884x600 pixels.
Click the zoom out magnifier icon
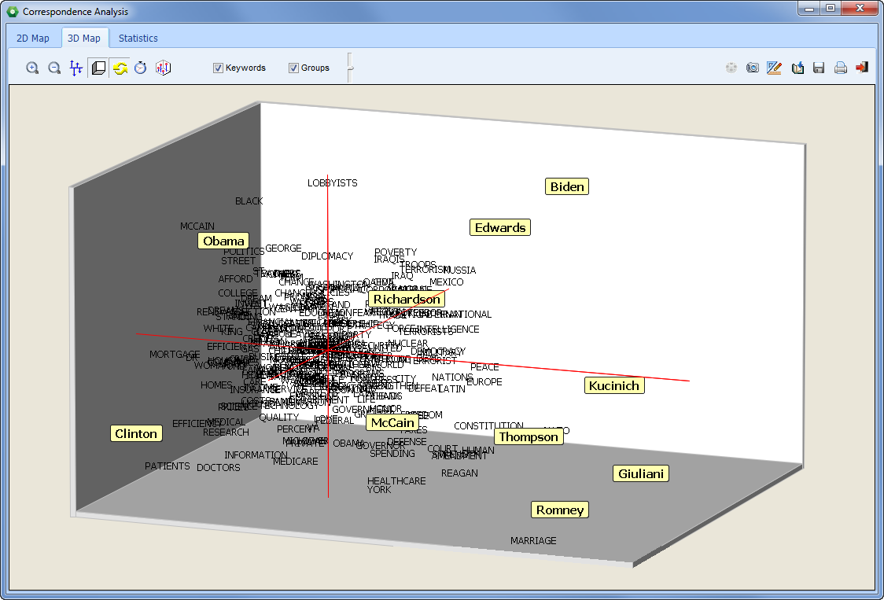[54, 68]
